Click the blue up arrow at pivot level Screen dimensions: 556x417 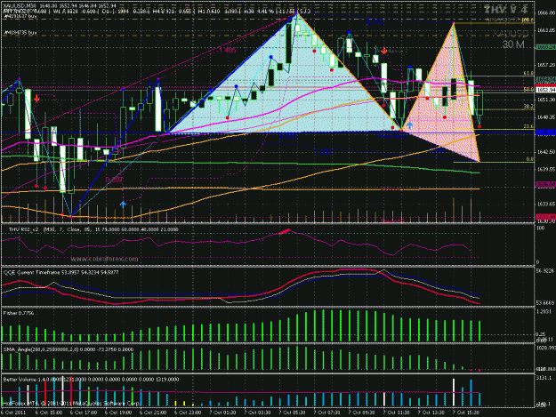[x=409, y=124]
